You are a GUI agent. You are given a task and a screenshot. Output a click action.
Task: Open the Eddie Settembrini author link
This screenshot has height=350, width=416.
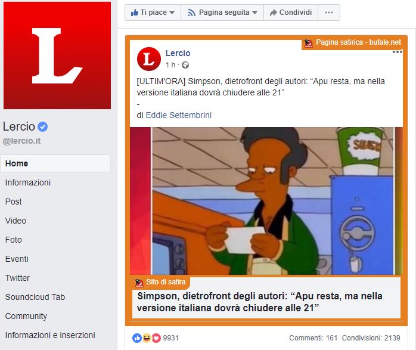tap(179, 115)
